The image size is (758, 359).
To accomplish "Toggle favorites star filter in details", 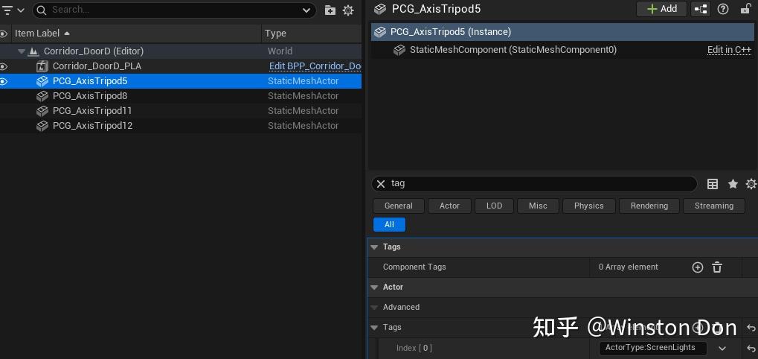I will point(733,184).
